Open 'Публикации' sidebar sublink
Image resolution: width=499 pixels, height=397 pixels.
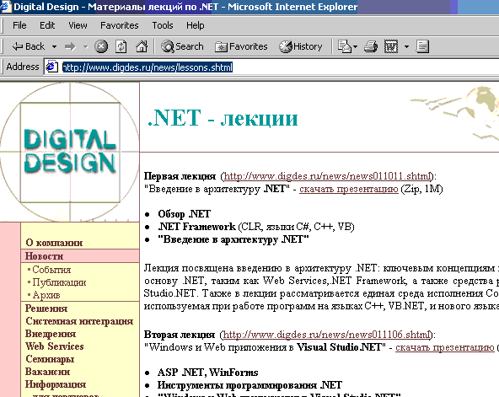(59, 282)
